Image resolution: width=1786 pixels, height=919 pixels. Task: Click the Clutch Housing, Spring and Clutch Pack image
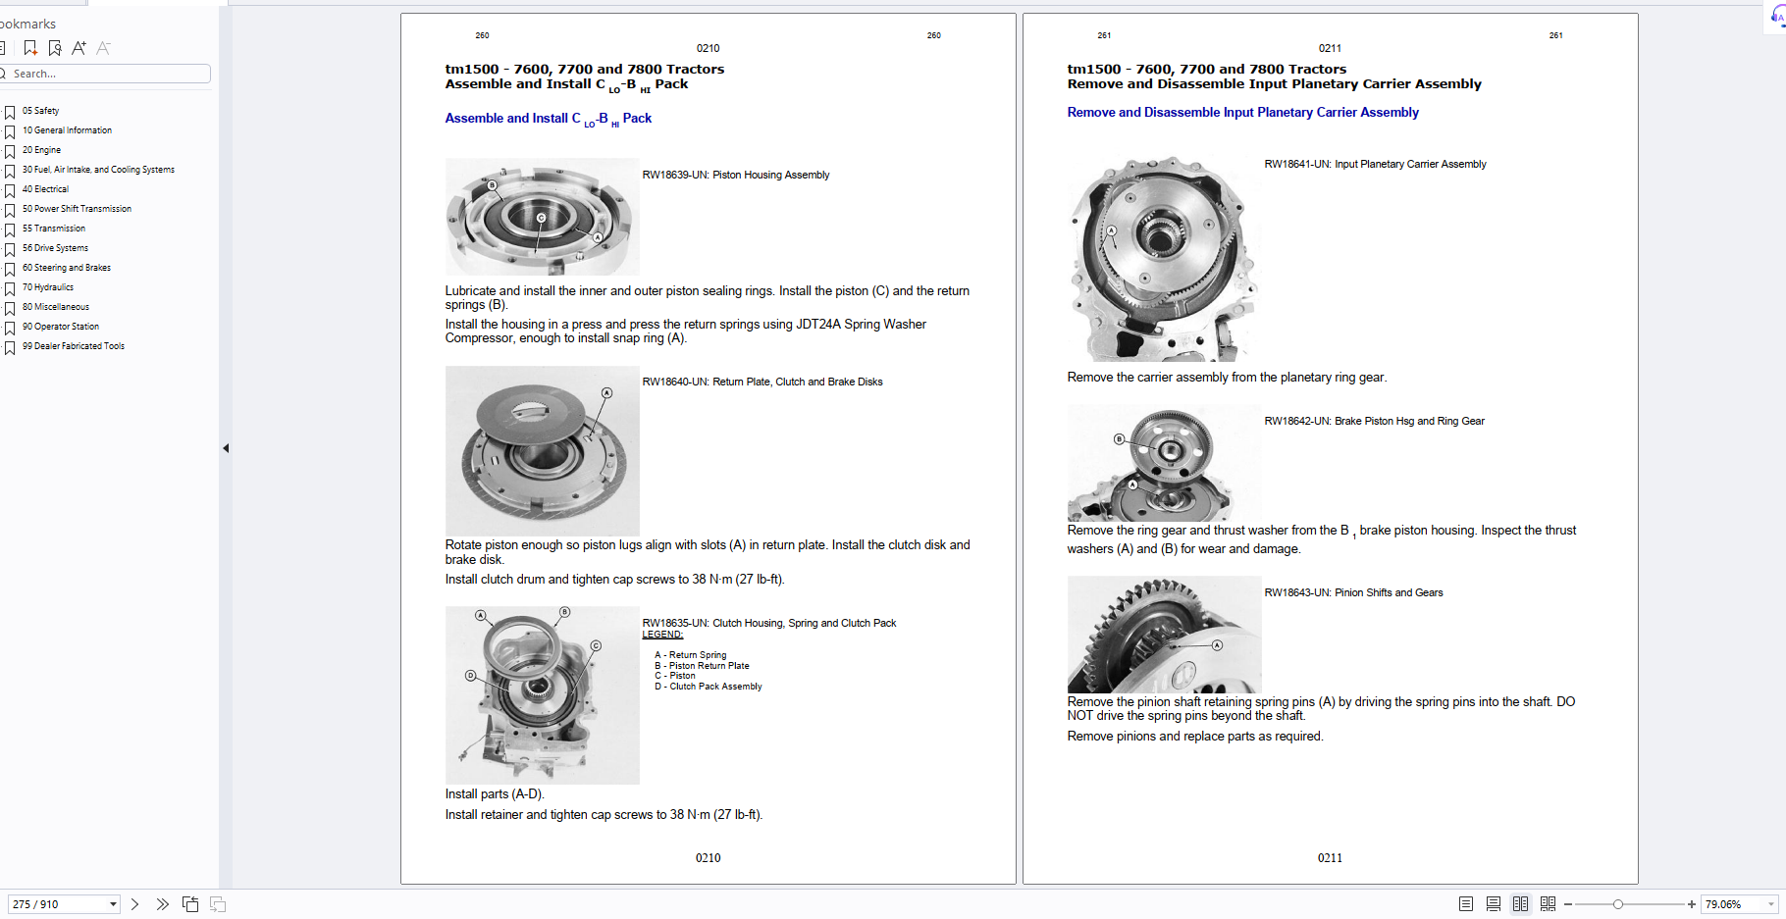(542, 695)
